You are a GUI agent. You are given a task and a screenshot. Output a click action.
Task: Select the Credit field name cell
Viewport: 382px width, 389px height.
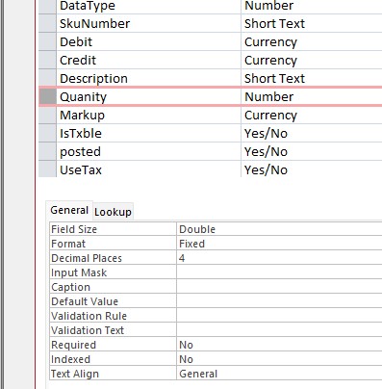click(148, 60)
